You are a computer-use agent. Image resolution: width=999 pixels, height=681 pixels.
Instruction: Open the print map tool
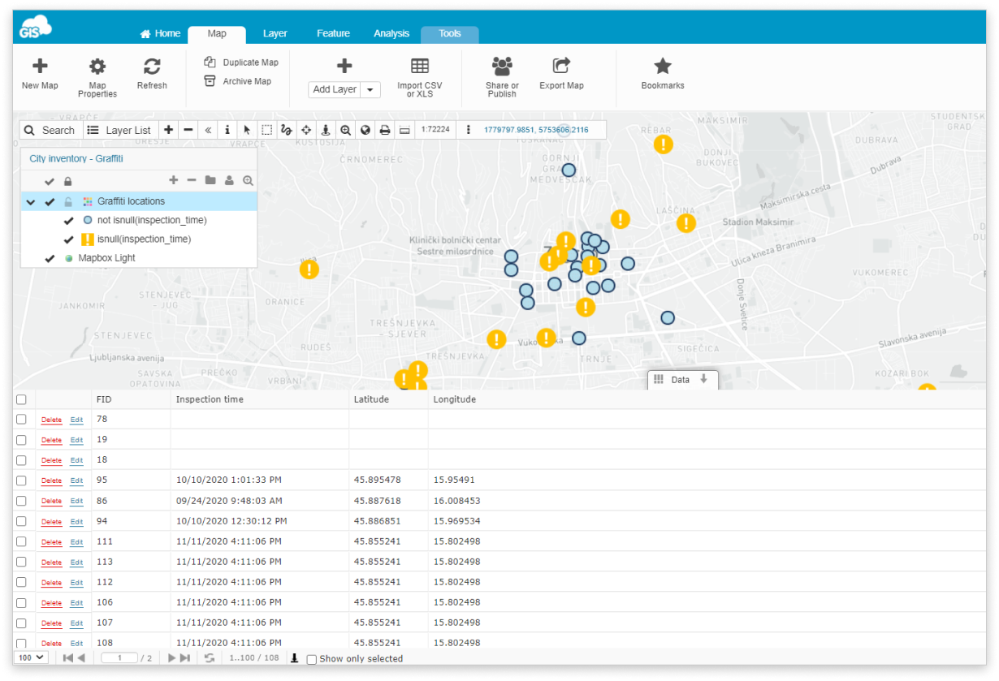pos(384,130)
